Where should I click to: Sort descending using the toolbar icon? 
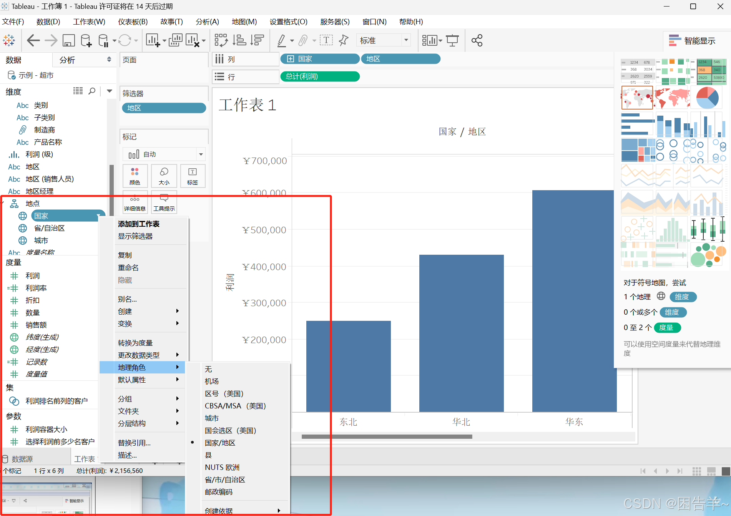(257, 40)
